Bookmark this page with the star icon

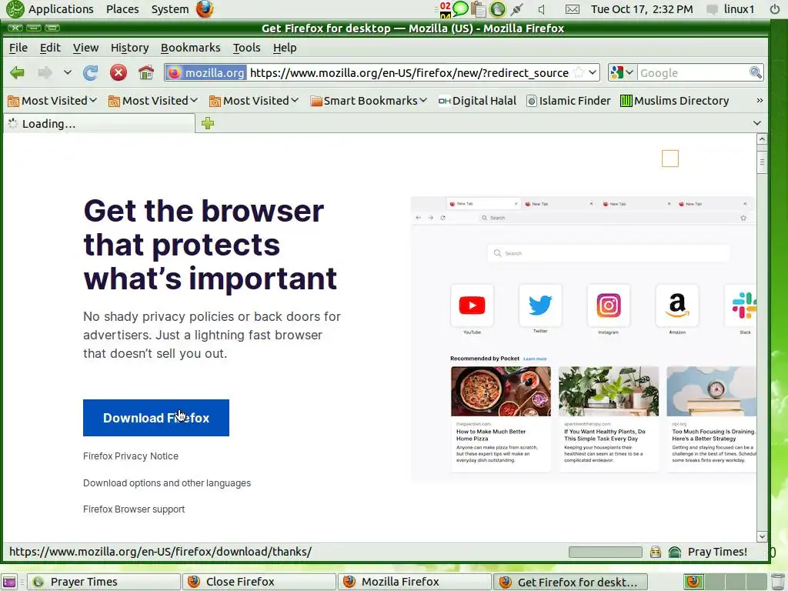[x=579, y=73]
